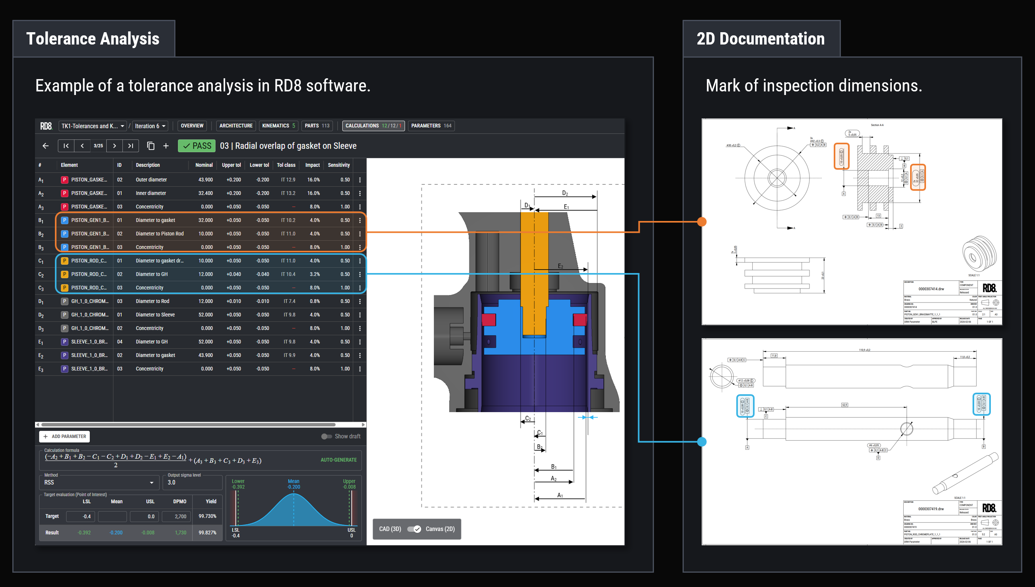Open the kebab menu for Outer diameter row
Image resolution: width=1035 pixels, height=587 pixels.
360,179
